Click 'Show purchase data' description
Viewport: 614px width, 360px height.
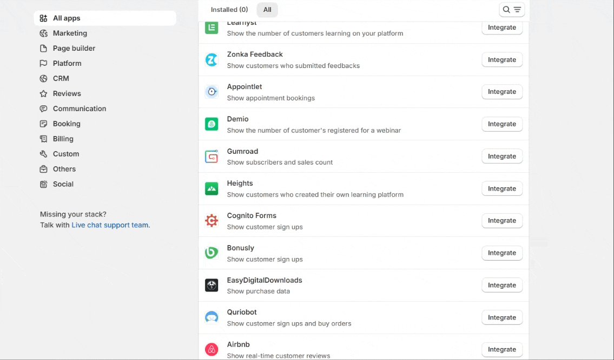point(259,291)
